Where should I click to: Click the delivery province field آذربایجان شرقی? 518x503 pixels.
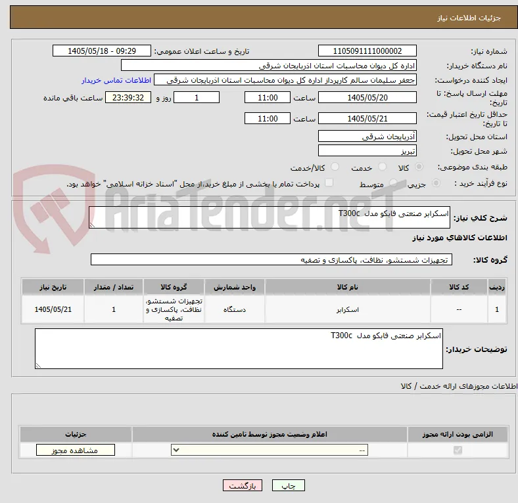click(367, 136)
